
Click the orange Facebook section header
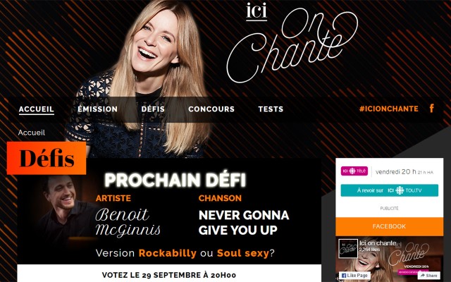coord(389,226)
